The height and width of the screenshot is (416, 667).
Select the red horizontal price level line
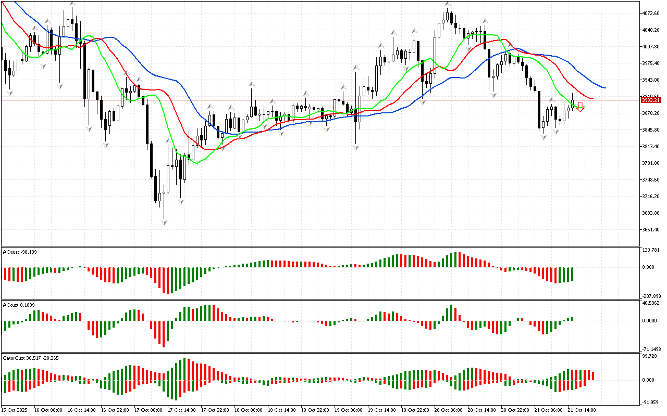click(313, 100)
